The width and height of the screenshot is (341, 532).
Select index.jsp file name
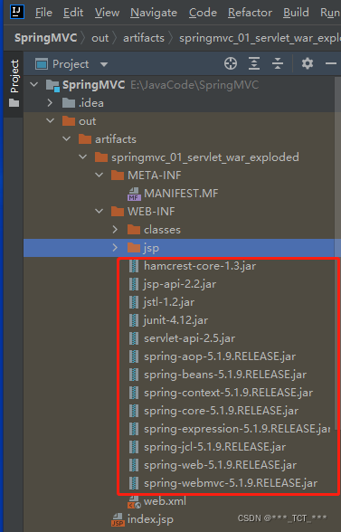coord(150,519)
